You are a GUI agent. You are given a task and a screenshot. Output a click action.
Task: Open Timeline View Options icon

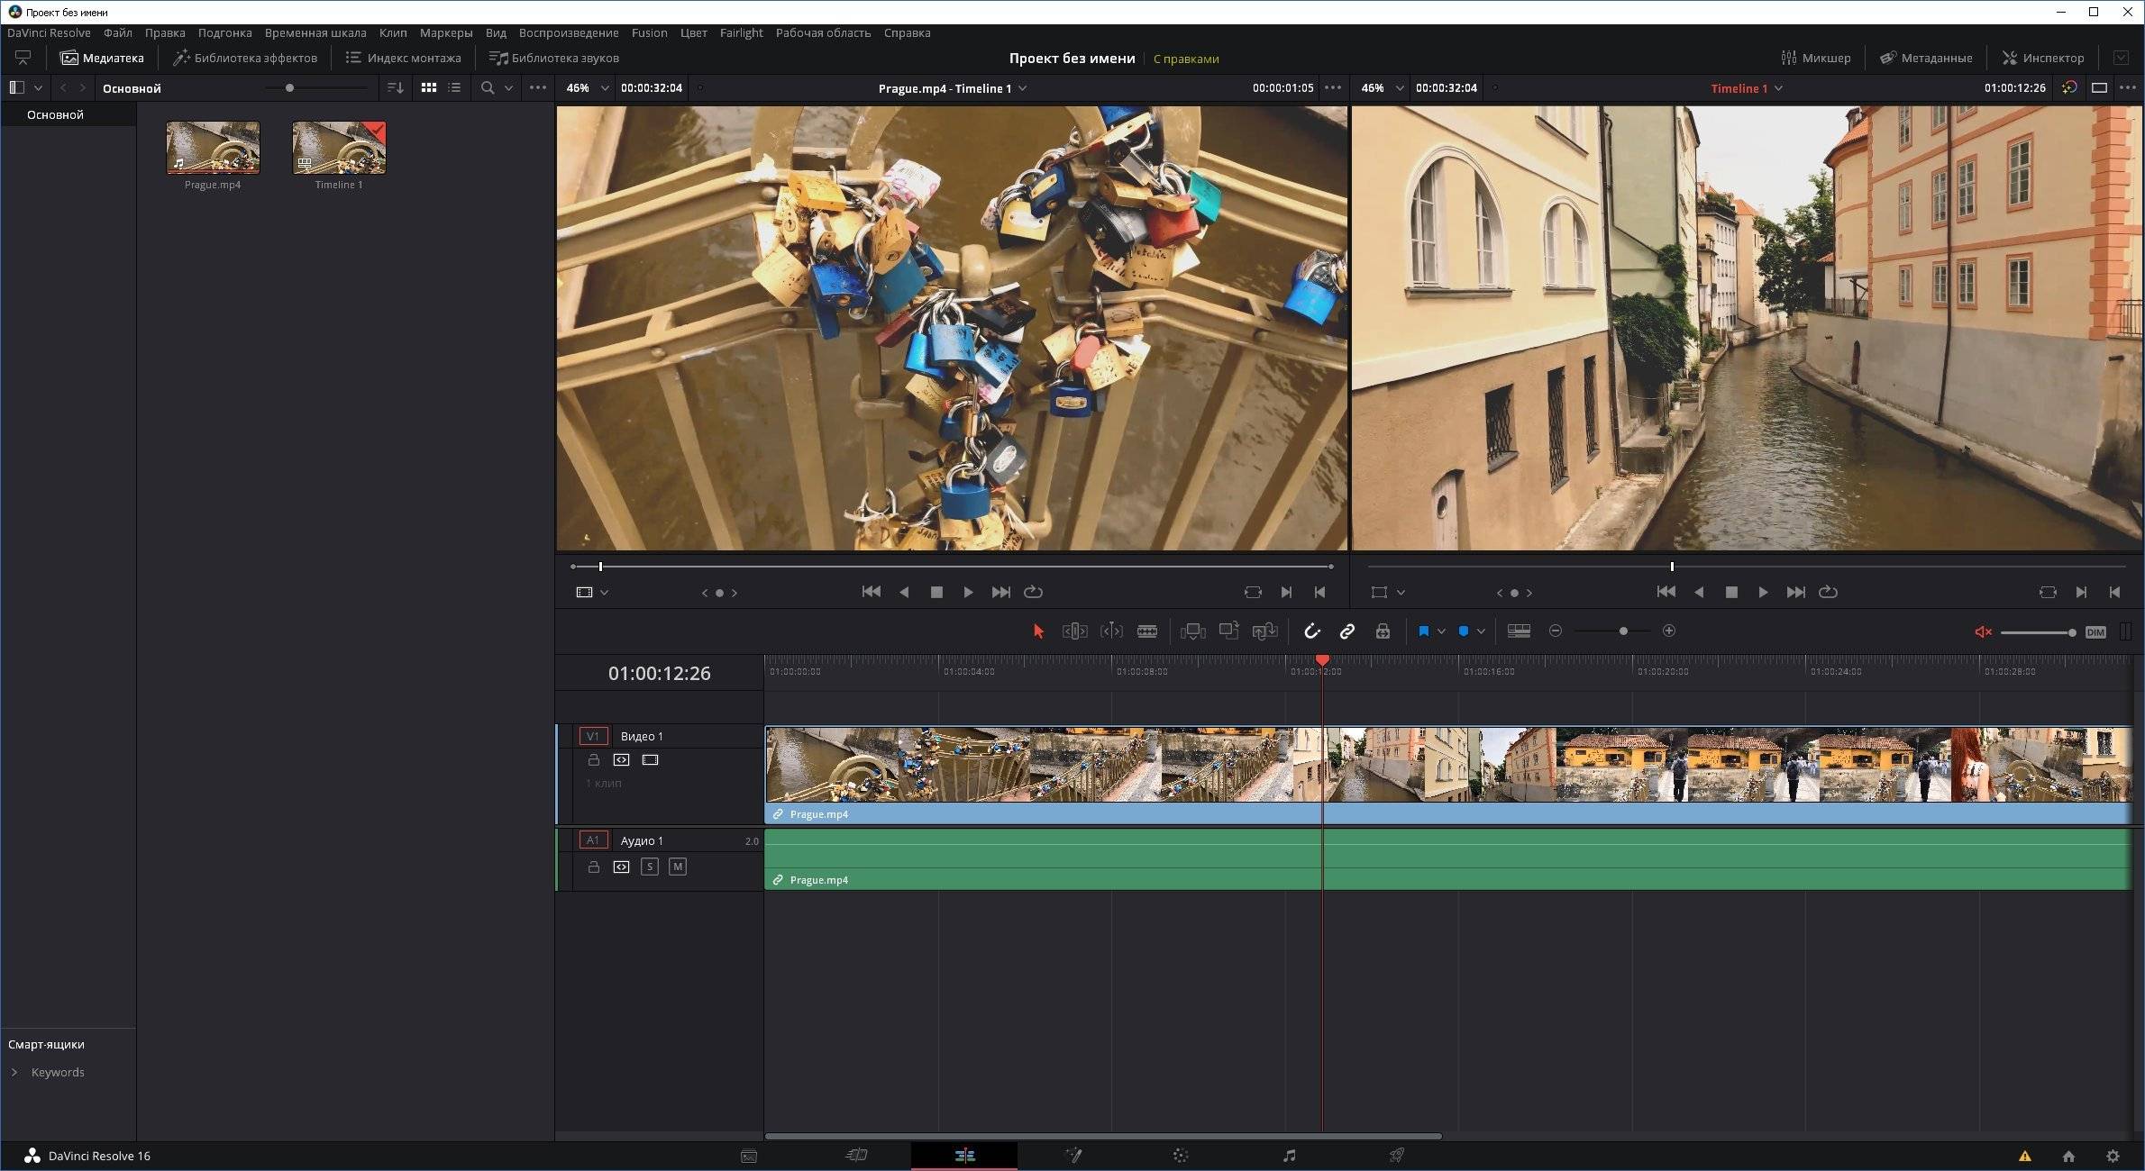pyautogui.click(x=1519, y=631)
